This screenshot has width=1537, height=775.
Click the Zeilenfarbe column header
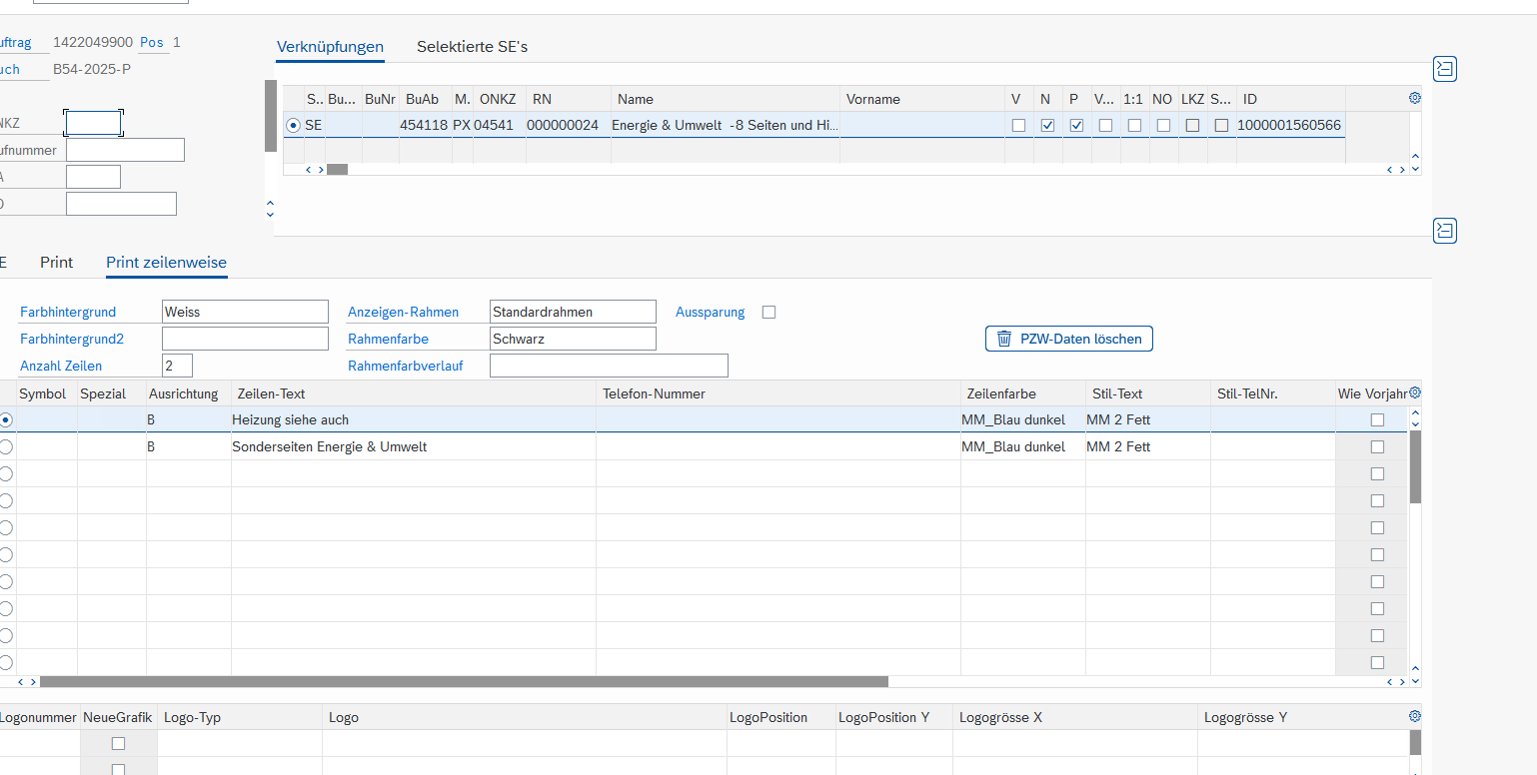point(1023,393)
